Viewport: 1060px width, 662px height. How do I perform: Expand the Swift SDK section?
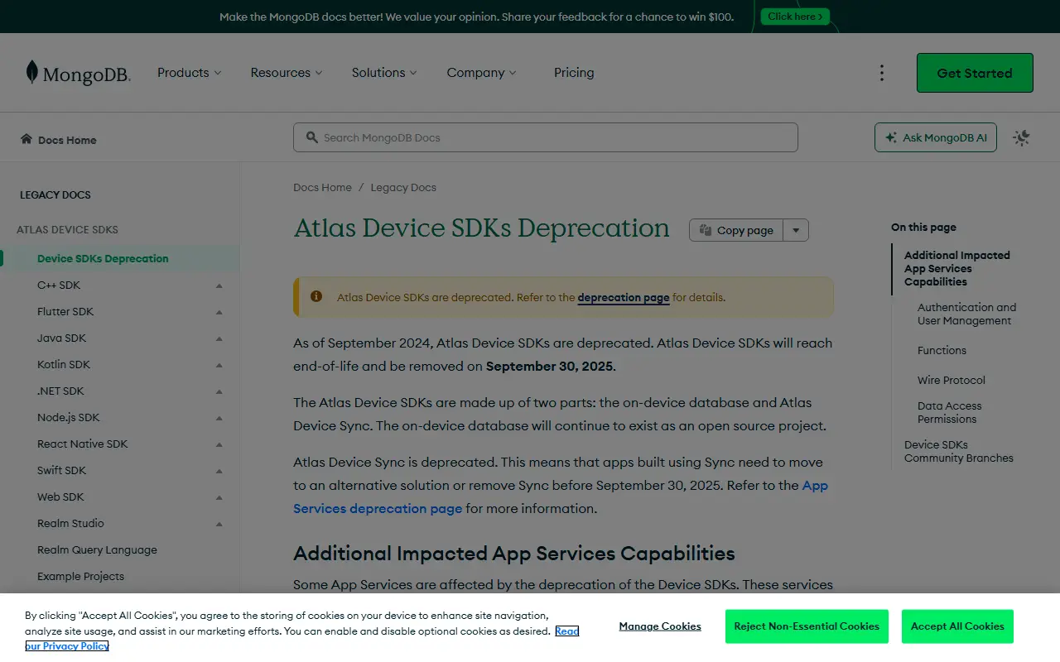click(x=219, y=471)
